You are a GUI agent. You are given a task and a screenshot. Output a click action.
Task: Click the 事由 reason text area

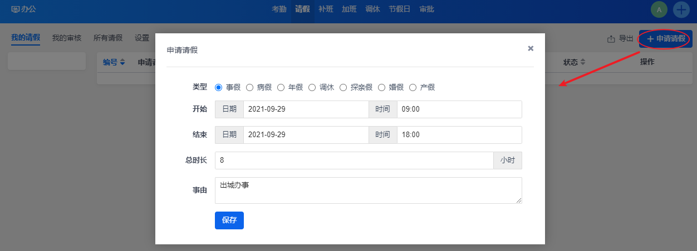point(368,190)
